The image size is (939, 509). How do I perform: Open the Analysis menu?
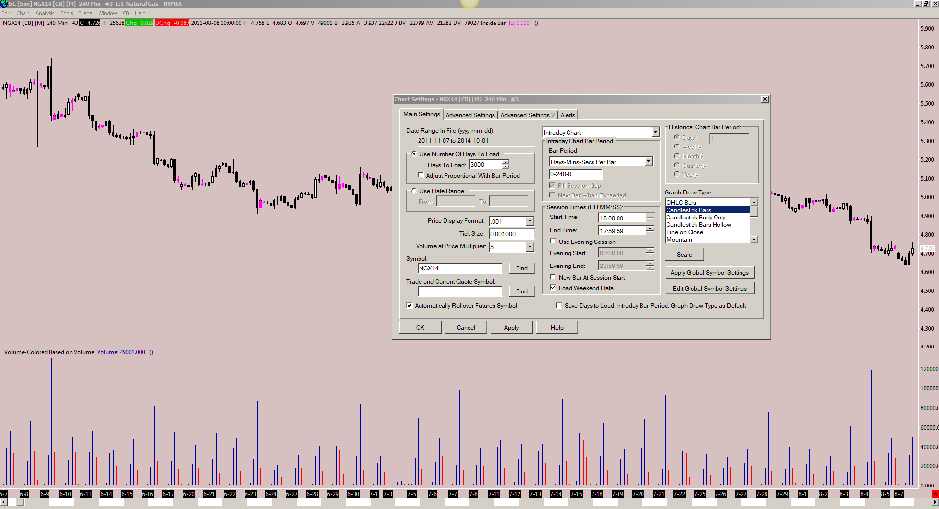[45, 13]
